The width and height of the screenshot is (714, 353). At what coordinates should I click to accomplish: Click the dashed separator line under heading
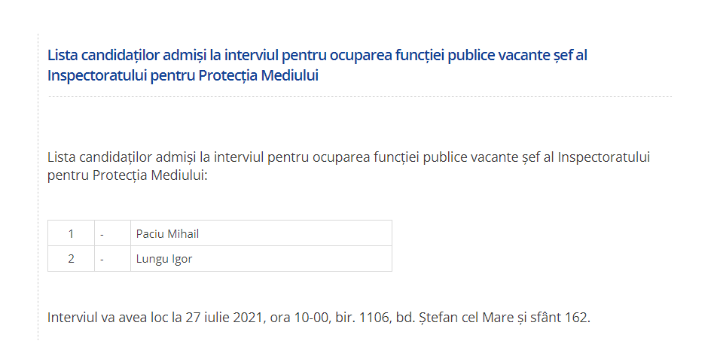(x=360, y=96)
